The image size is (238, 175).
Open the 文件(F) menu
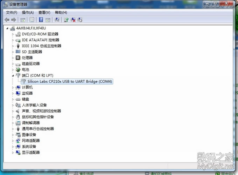tap(11, 13)
